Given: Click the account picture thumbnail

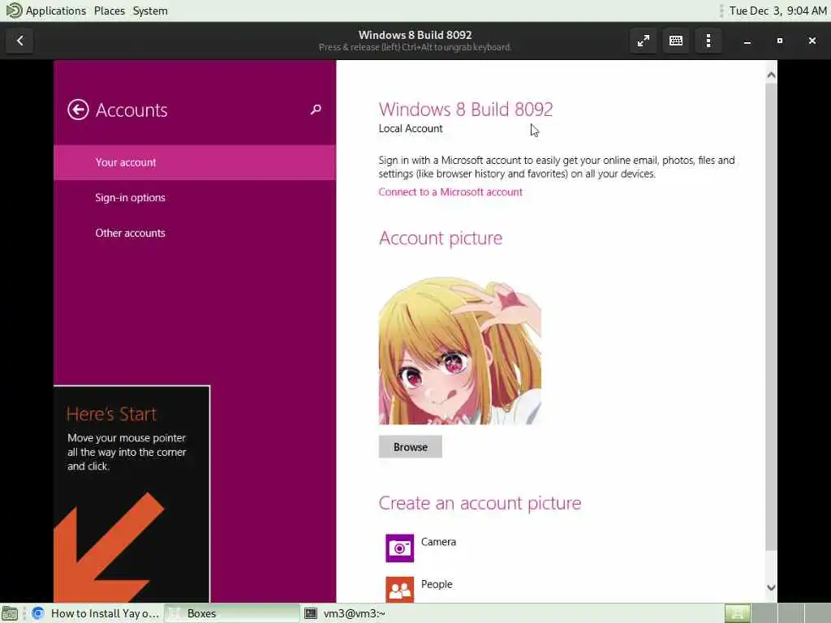Looking at the screenshot, I should pos(460,350).
